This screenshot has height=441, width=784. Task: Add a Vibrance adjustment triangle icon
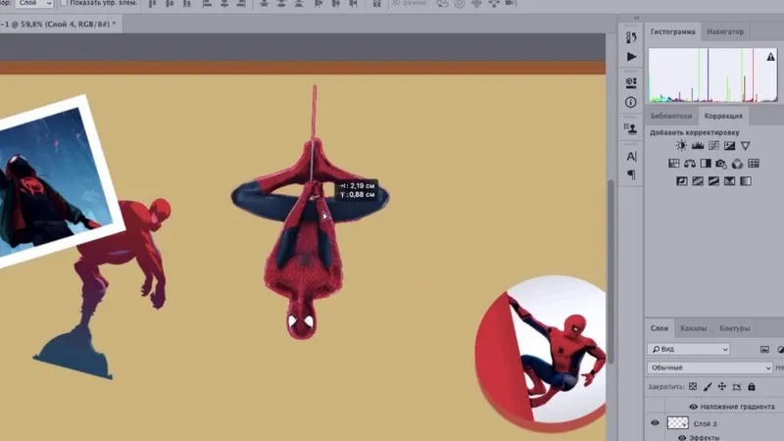(746, 145)
